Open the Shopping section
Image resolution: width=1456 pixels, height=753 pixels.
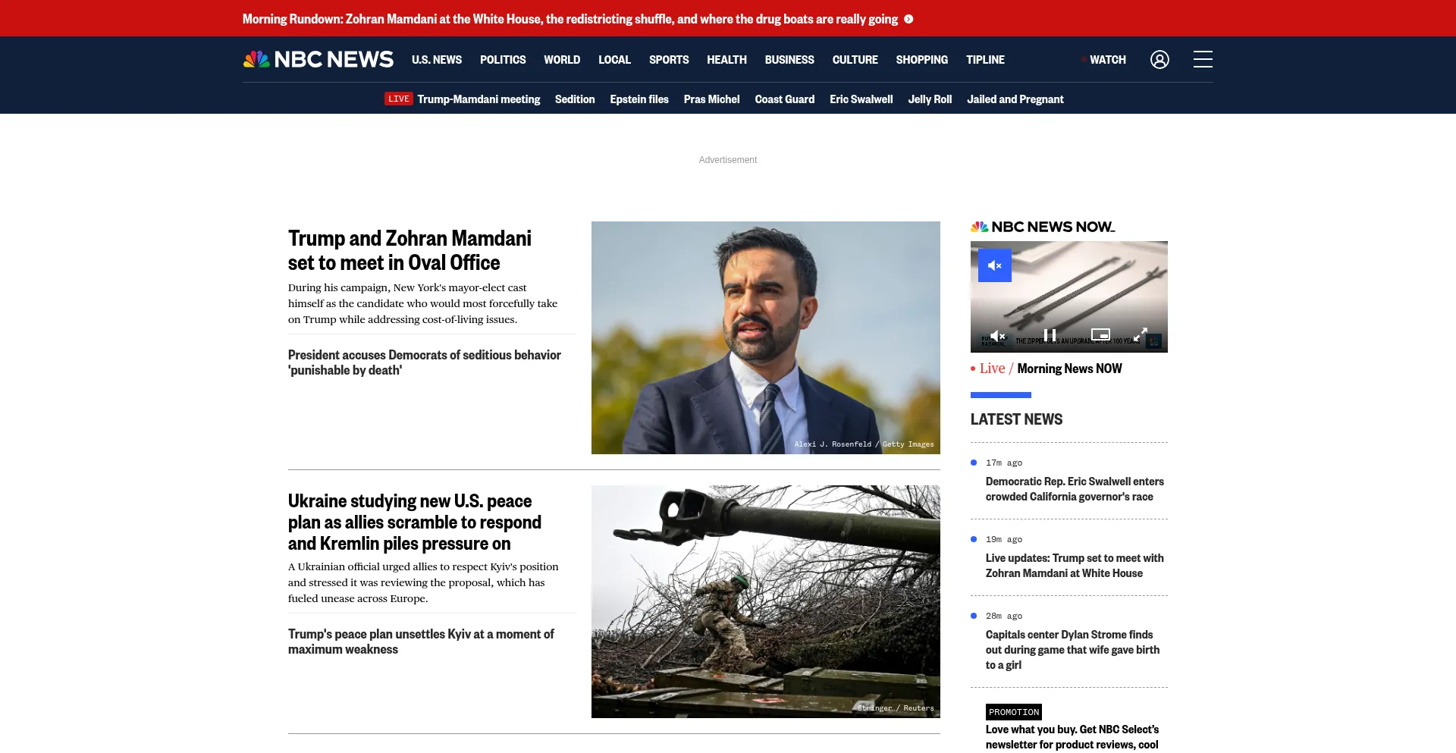(922, 59)
